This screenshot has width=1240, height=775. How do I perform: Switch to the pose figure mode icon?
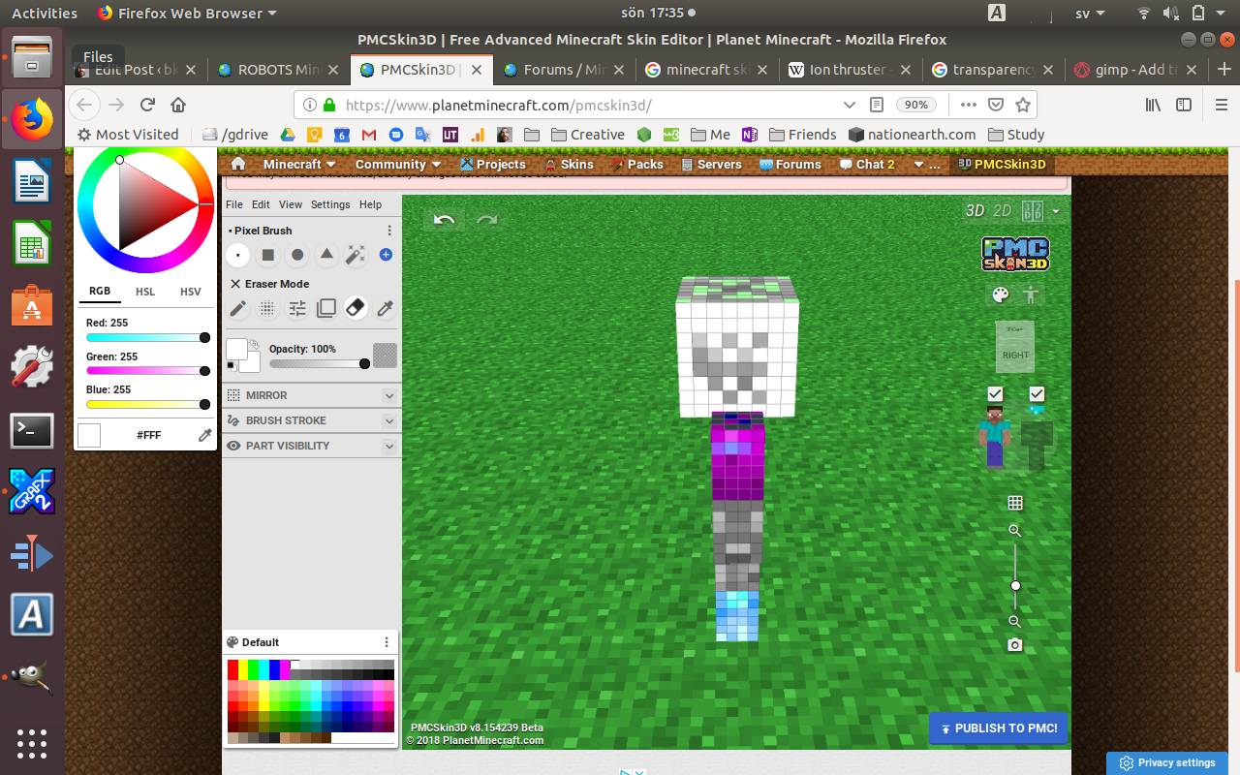[1031, 295]
